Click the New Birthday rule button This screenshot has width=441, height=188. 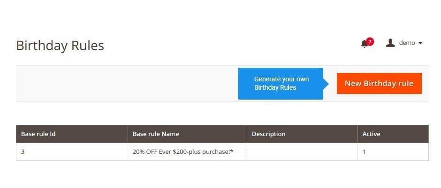(379, 84)
